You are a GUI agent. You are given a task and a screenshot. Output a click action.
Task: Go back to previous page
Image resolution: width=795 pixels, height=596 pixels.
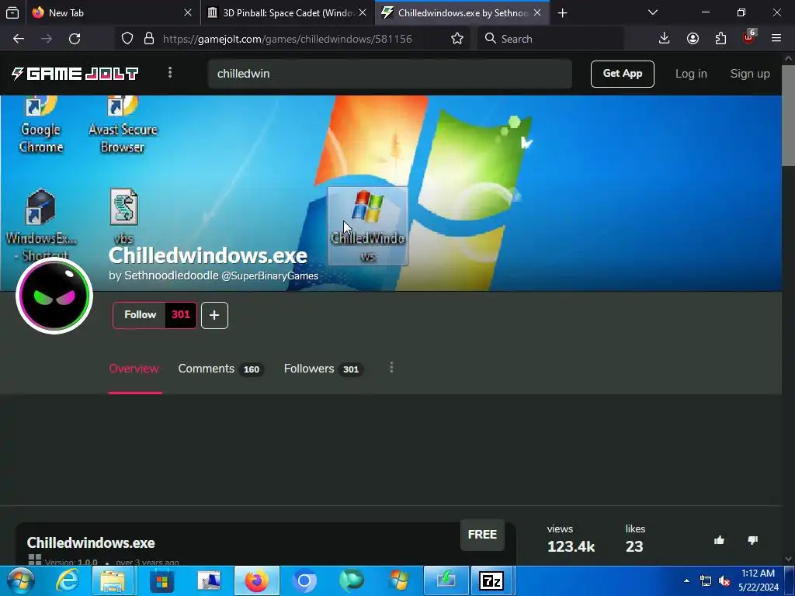tap(19, 39)
